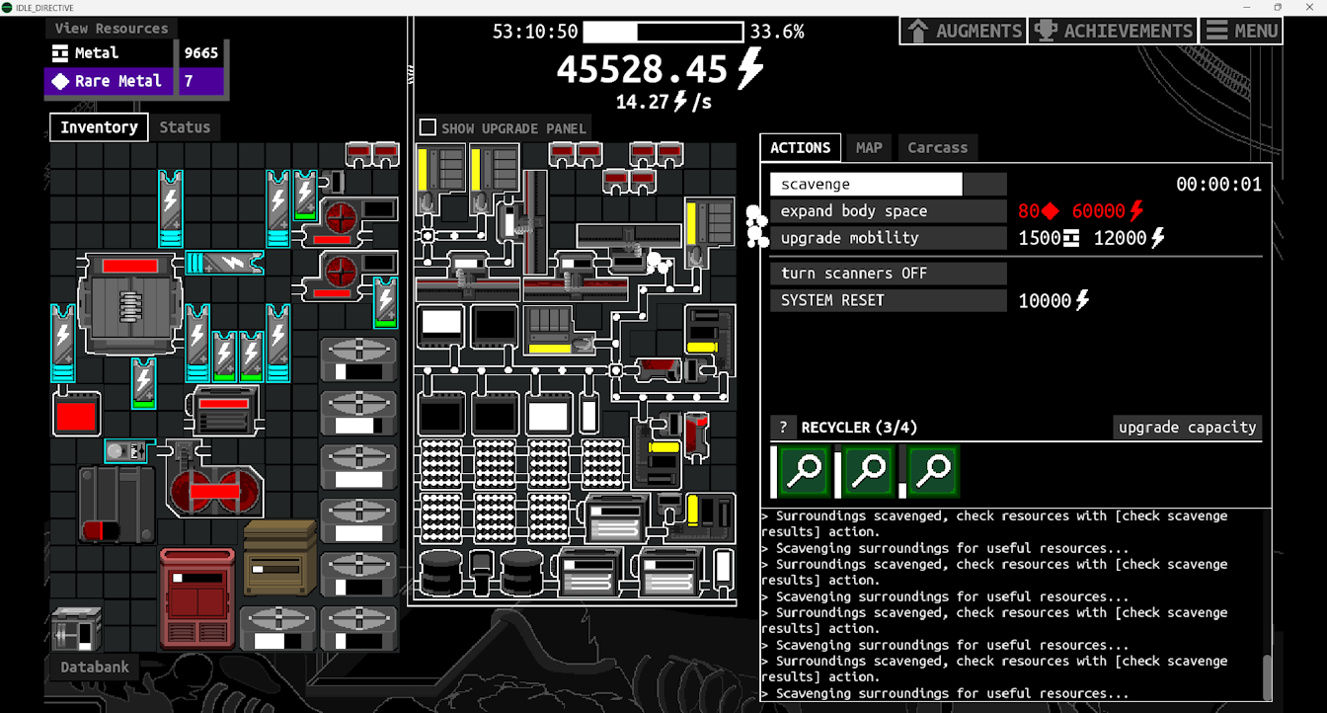Collapse the View Resources panel
Viewport: 1327px width, 713px height.
(112, 29)
